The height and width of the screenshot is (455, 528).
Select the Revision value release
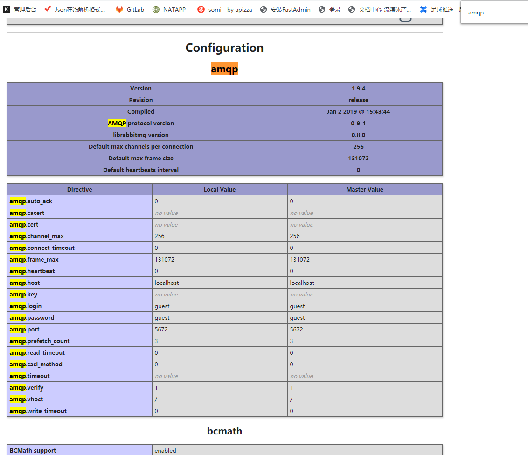(x=358, y=100)
